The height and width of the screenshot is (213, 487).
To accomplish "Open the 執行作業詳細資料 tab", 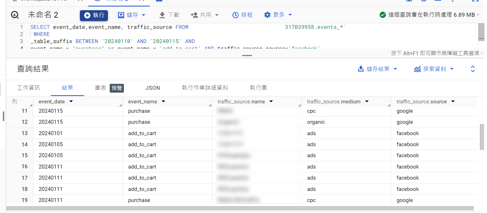I will pyautogui.click(x=205, y=88).
